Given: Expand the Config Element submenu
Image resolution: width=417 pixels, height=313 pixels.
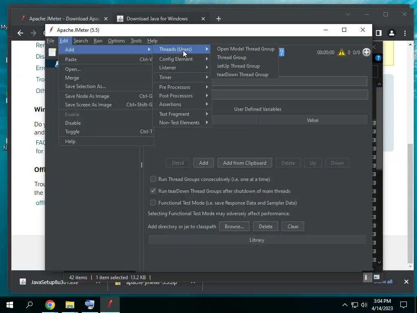Looking at the screenshot, I should (182, 59).
